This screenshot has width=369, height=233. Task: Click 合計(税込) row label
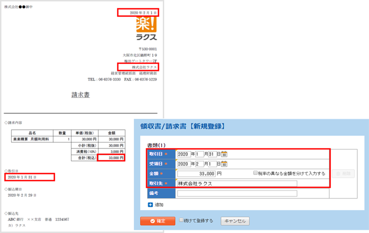[87, 158]
